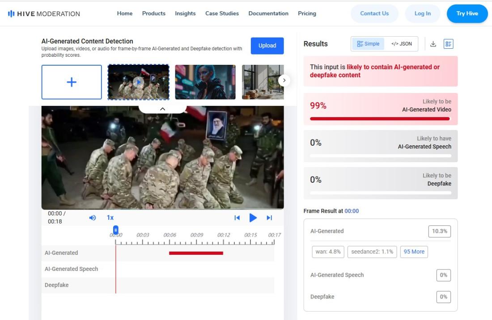Open the Case Studies menu item
Screen dimensions: 492x320
click(x=222, y=13)
